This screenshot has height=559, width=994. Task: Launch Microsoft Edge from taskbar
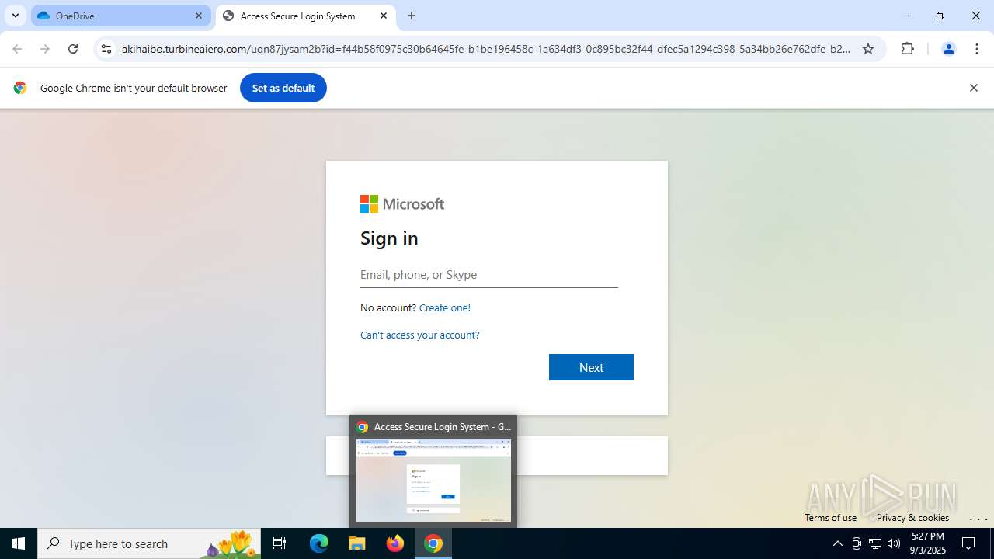pos(319,543)
